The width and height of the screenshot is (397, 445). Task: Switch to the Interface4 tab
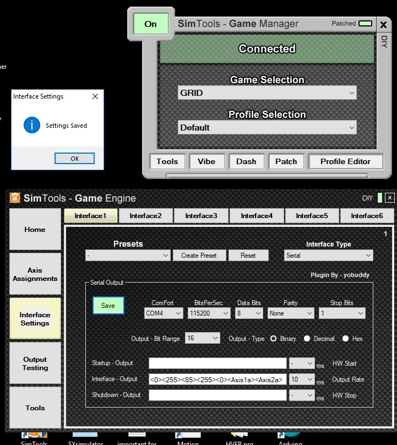[x=257, y=216]
